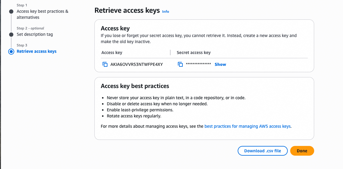Select the Step 3 active step indicator
The width and height of the screenshot is (343, 169).
click(11, 52)
